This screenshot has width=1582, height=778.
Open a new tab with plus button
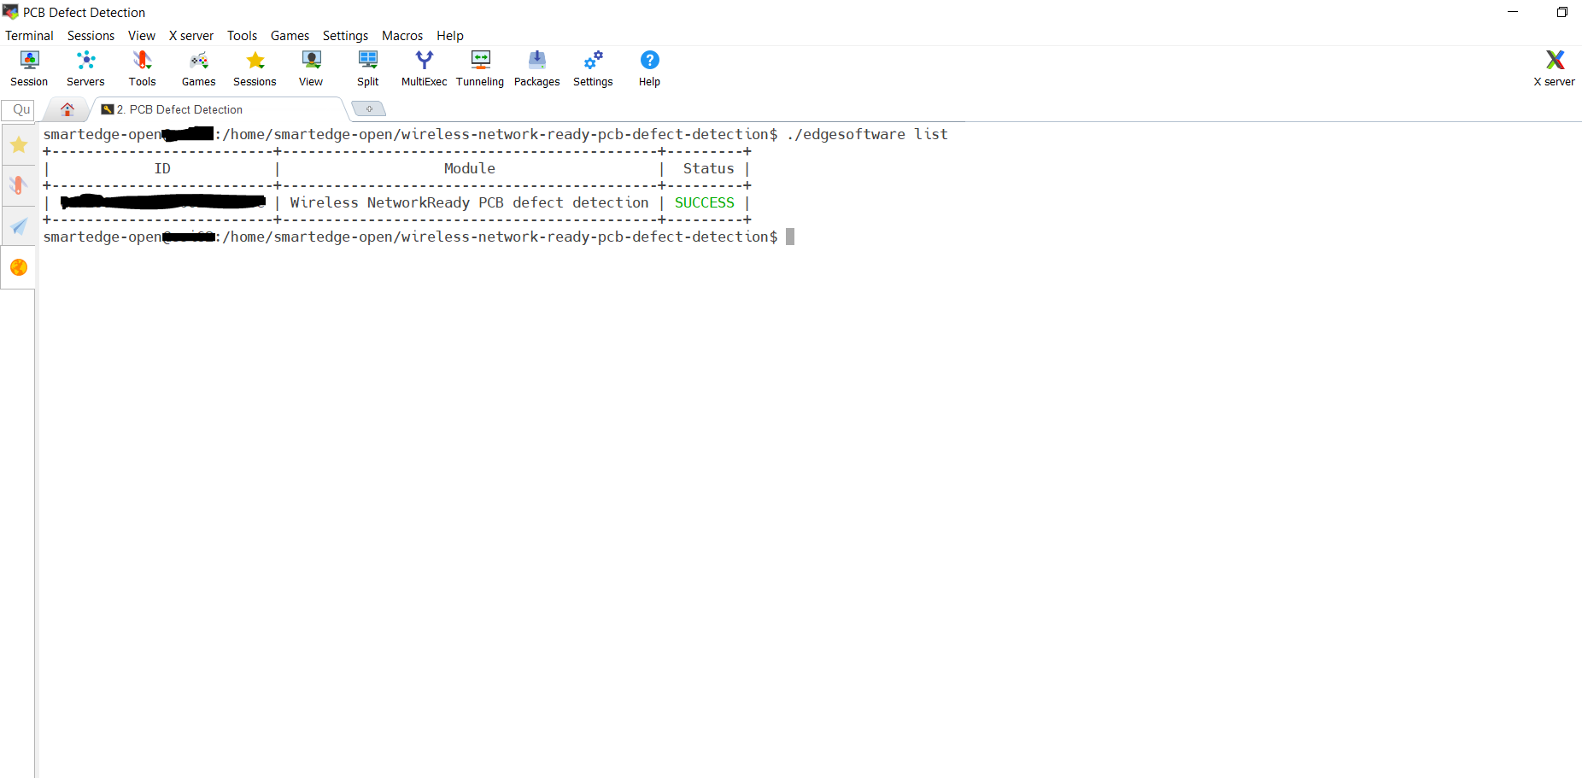click(x=369, y=108)
